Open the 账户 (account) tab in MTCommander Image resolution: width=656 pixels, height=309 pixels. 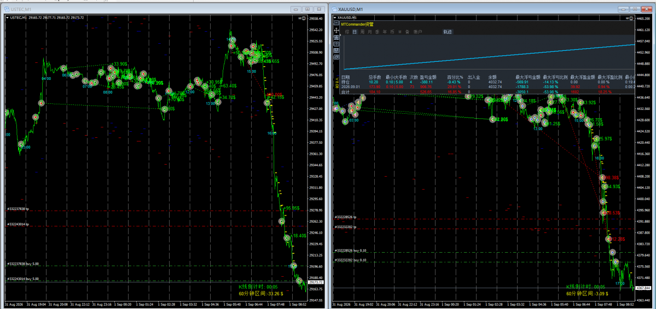[x=417, y=32]
